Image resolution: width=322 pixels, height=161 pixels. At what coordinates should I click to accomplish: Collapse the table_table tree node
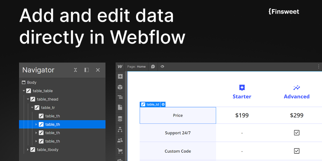[24, 91]
